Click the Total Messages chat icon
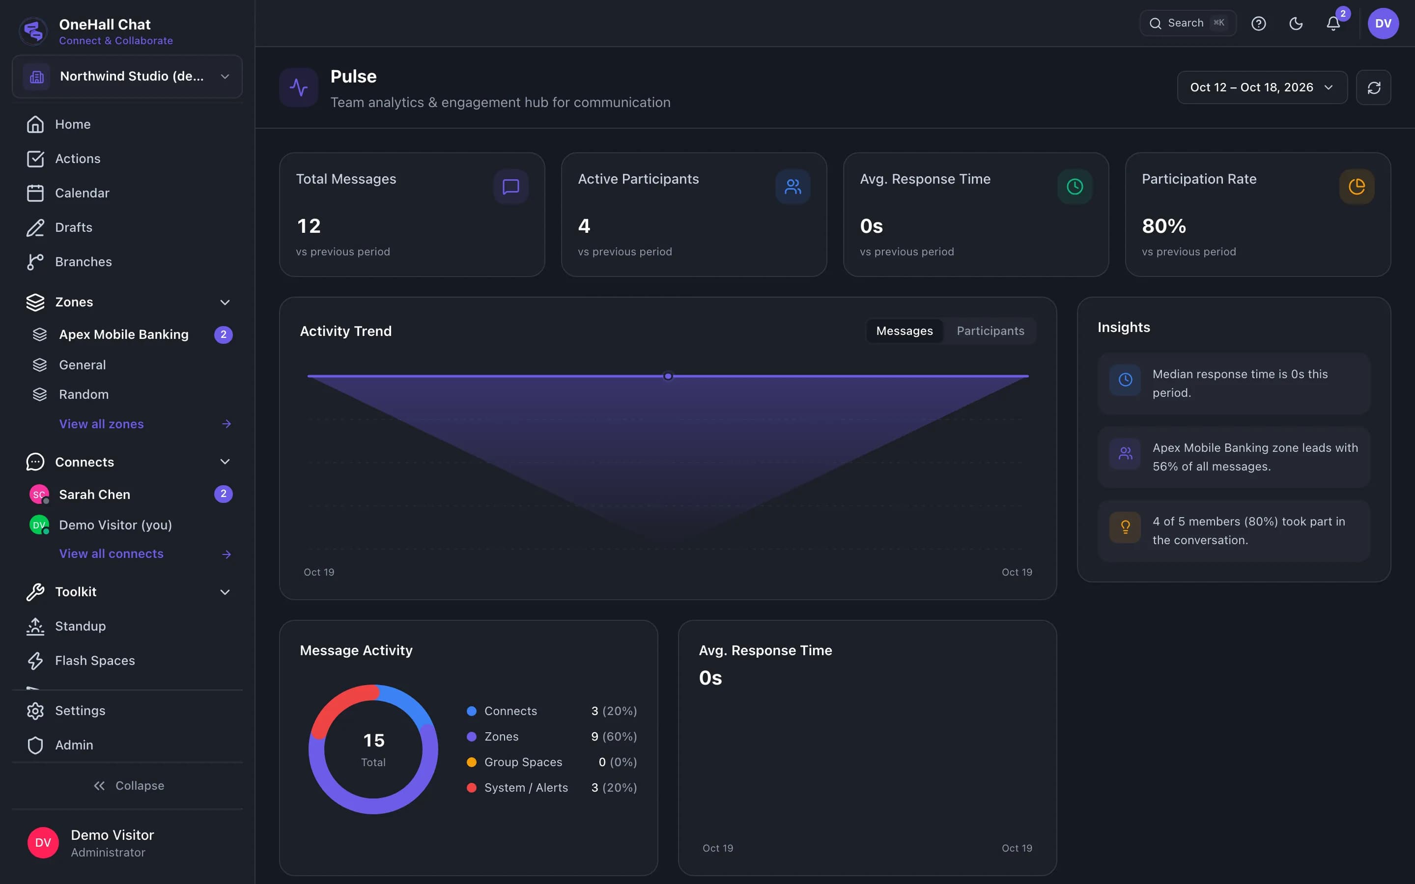Screen dimensions: 1415x884 coord(510,187)
